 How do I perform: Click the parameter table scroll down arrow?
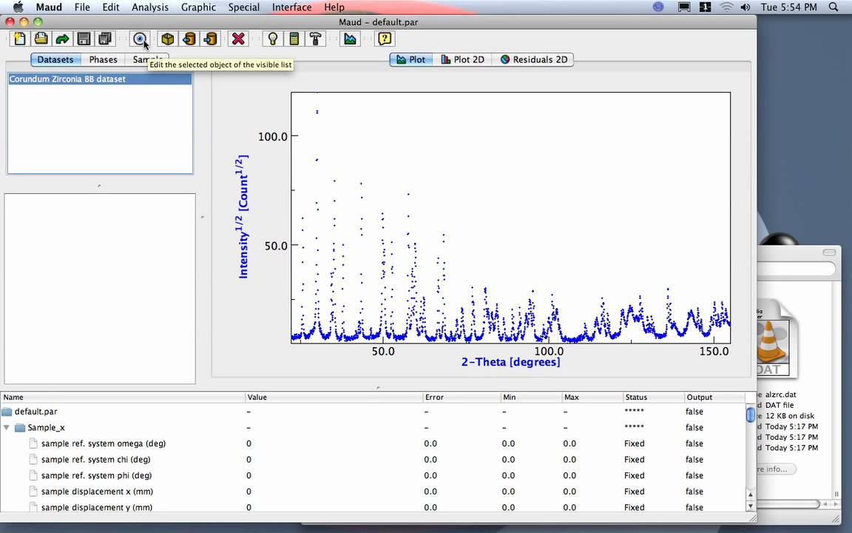[x=751, y=506]
